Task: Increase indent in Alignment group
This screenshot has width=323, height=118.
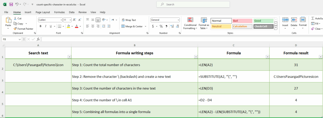Action: point(109,26)
